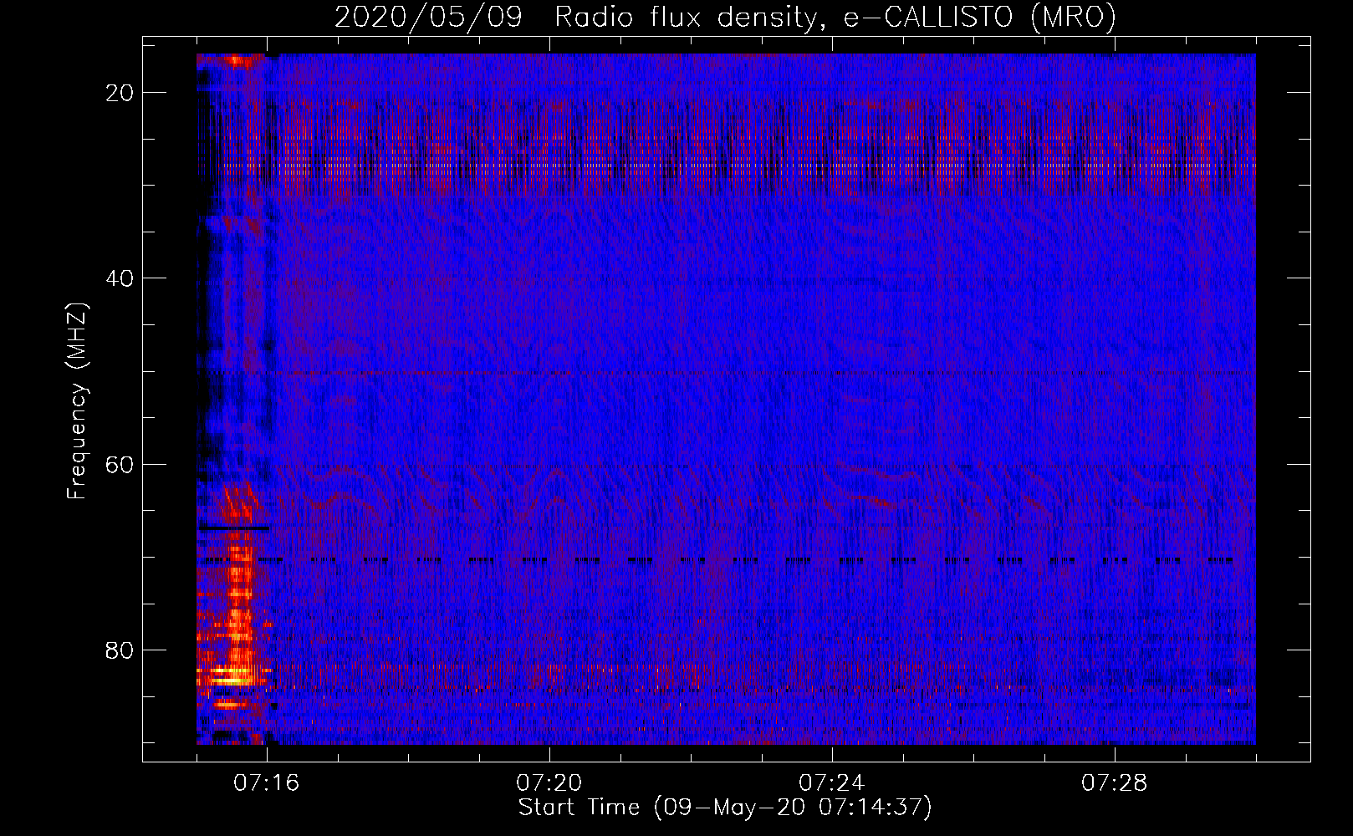Click the '40' frequency tick label
The height and width of the screenshot is (836, 1353).
[x=120, y=278]
